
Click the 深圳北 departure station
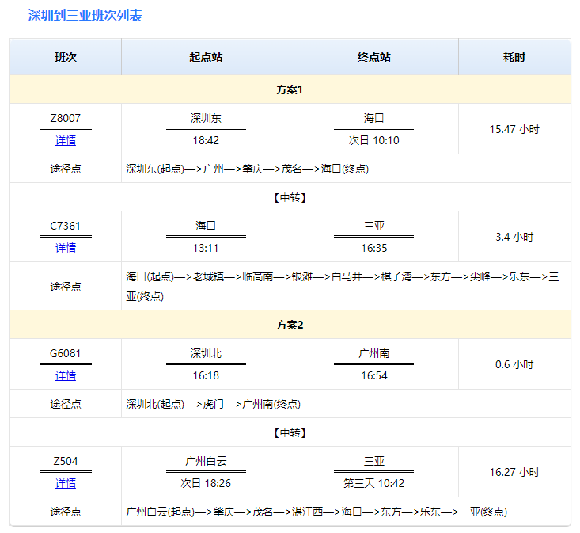coord(206,353)
